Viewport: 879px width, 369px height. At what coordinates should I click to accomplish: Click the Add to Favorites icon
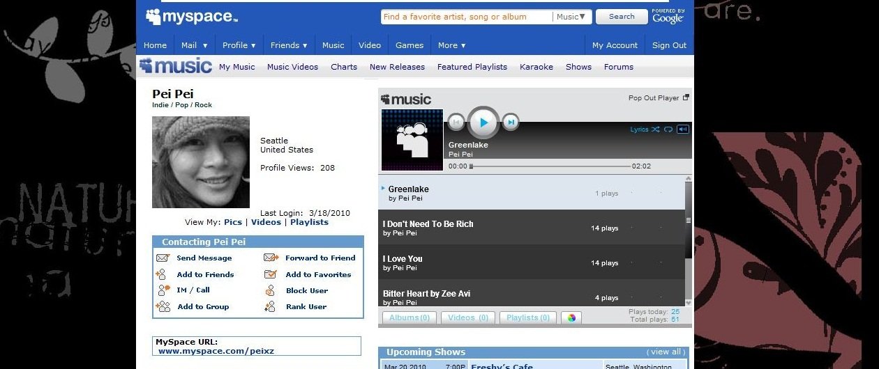point(271,274)
